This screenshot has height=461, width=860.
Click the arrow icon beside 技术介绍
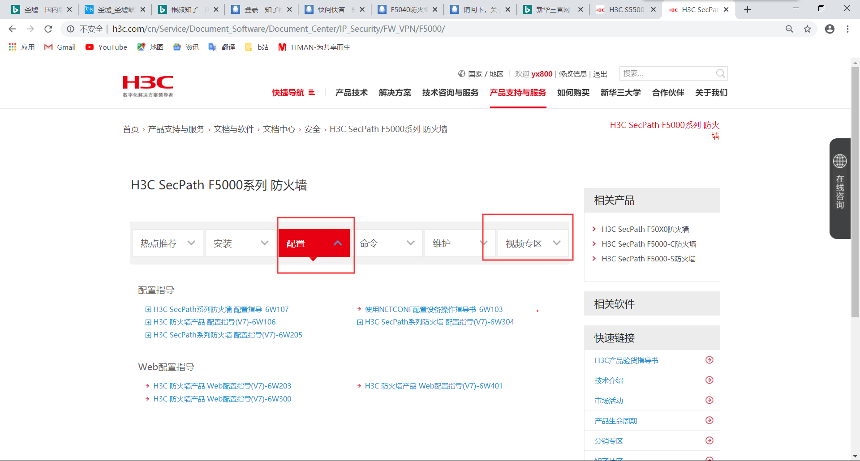click(709, 380)
